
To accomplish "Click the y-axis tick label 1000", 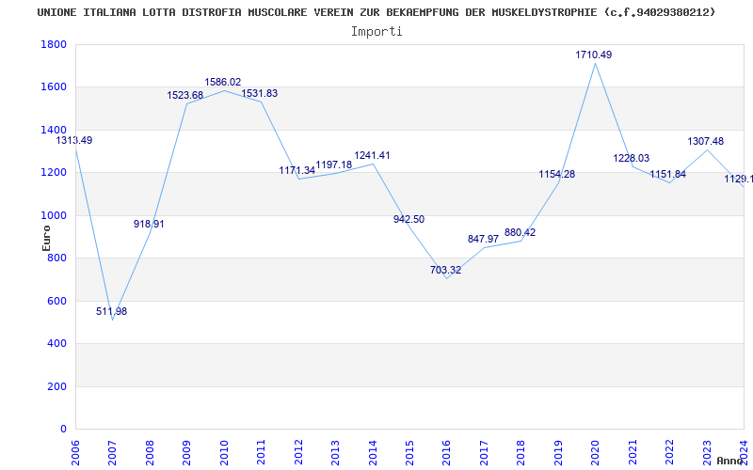I will (54, 216).
